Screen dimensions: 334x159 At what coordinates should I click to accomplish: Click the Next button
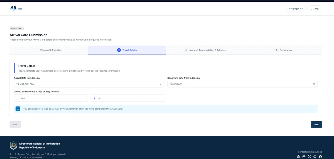(x=316, y=124)
